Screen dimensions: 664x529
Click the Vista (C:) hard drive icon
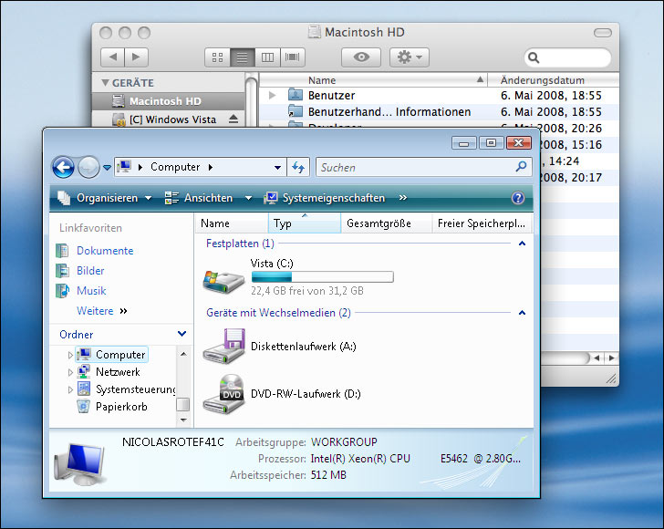click(x=223, y=280)
